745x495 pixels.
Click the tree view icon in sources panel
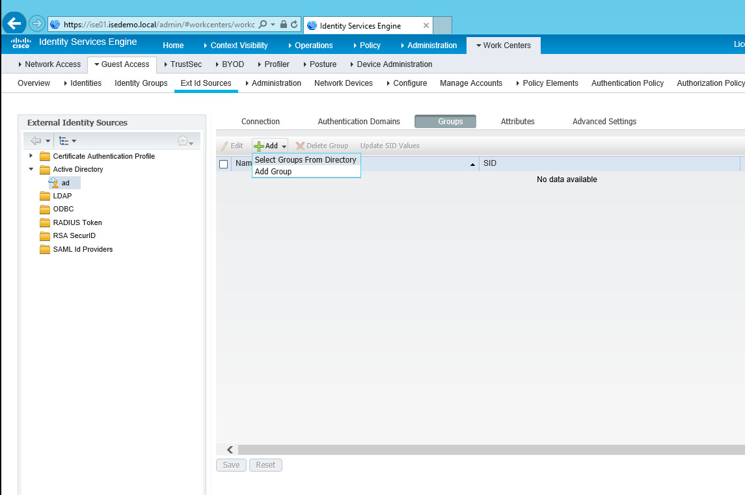click(64, 140)
